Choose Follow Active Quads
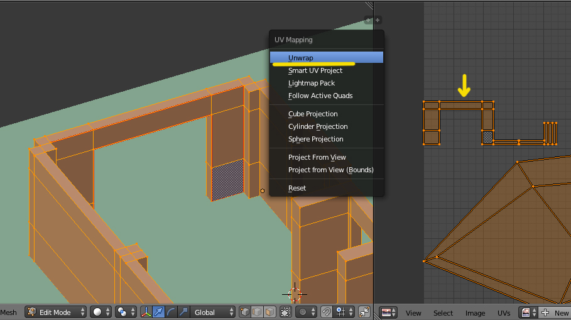This screenshot has width=571, height=320. click(326, 96)
